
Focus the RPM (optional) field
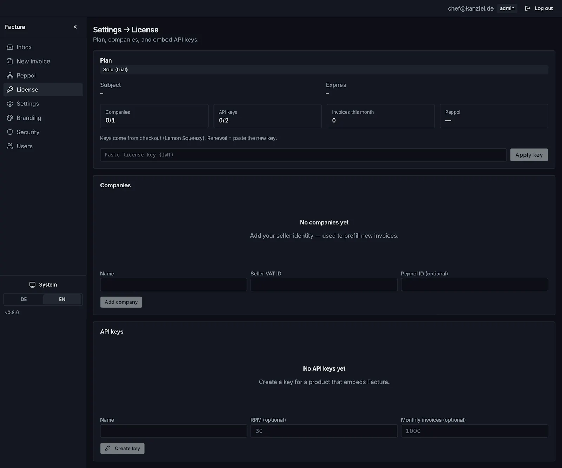(324, 431)
